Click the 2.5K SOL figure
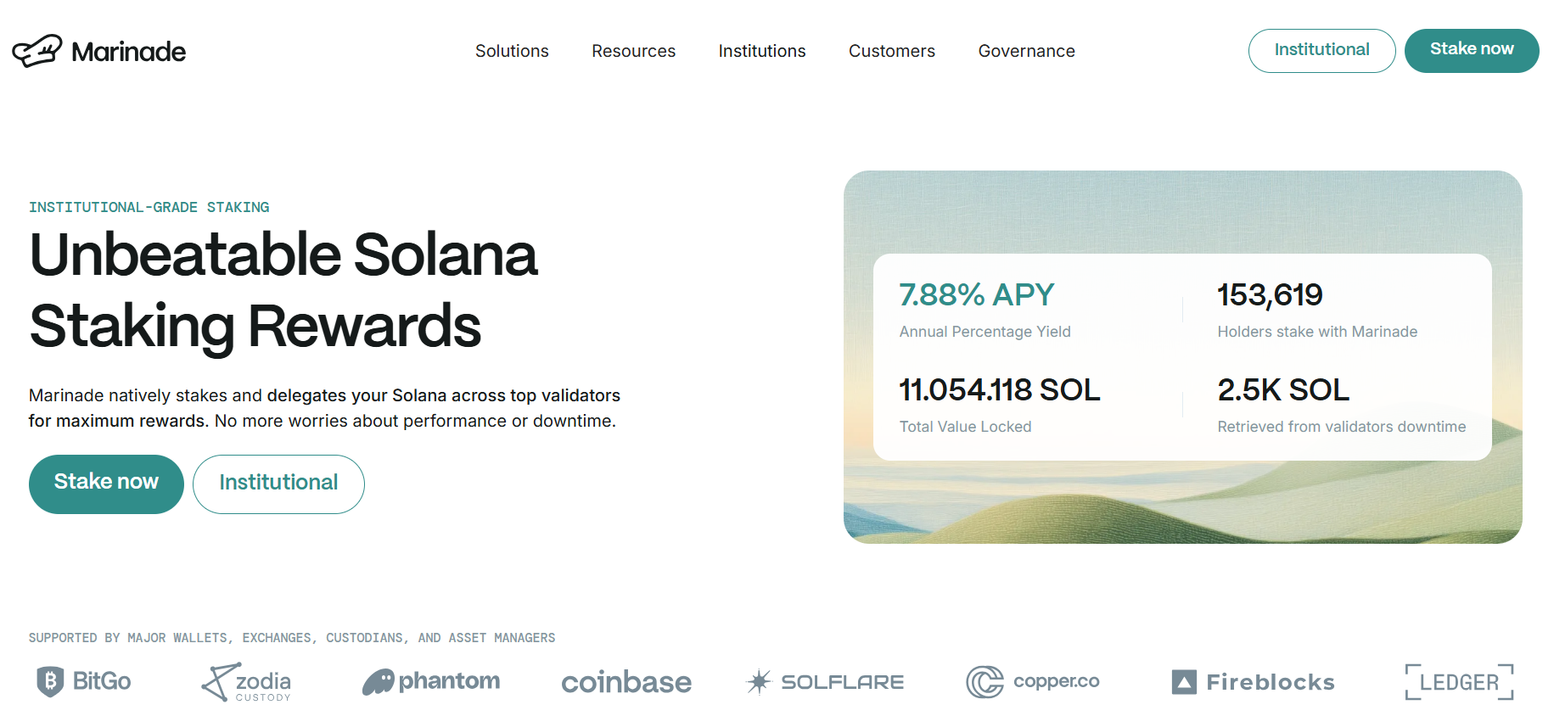 (1282, 390)
